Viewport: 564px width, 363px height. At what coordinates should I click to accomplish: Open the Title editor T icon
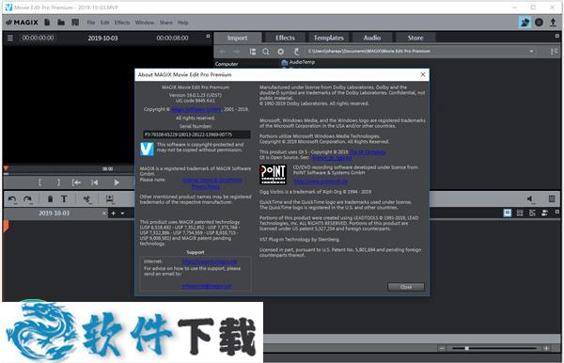click(x=64, y=199)
